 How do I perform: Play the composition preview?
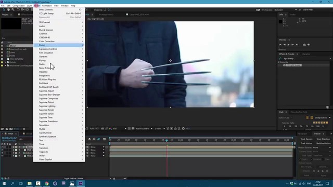288,45
